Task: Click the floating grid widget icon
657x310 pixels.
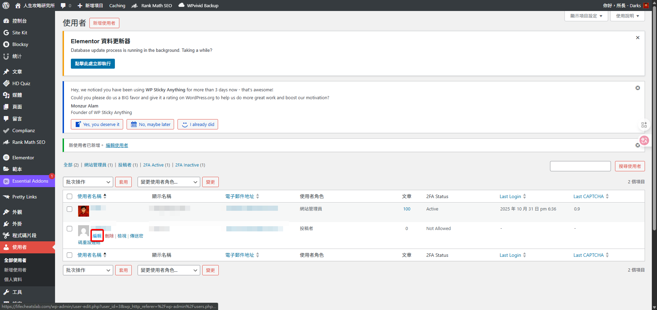Action: point(644,125)
